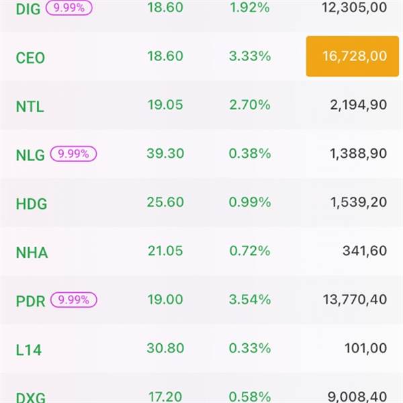Click the NHA change of 0.72%
The width and height of the screenshot is (403, 403).
249,251
